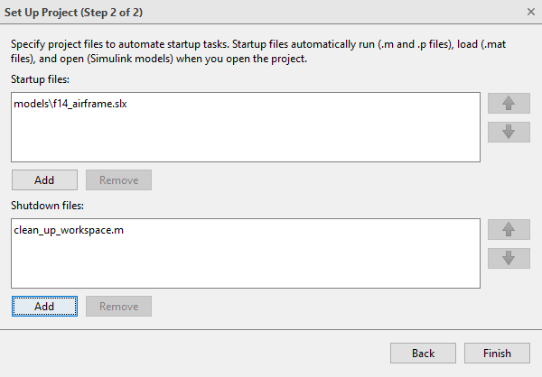The image size is (542, 377).
Task: Click the move up arrow for Startup files
Action: 508,103
